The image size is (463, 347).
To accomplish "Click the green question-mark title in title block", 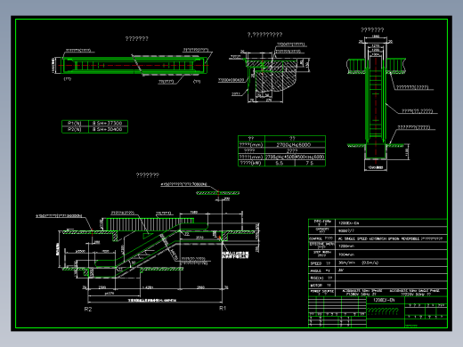I will click(x=383, y=311).
